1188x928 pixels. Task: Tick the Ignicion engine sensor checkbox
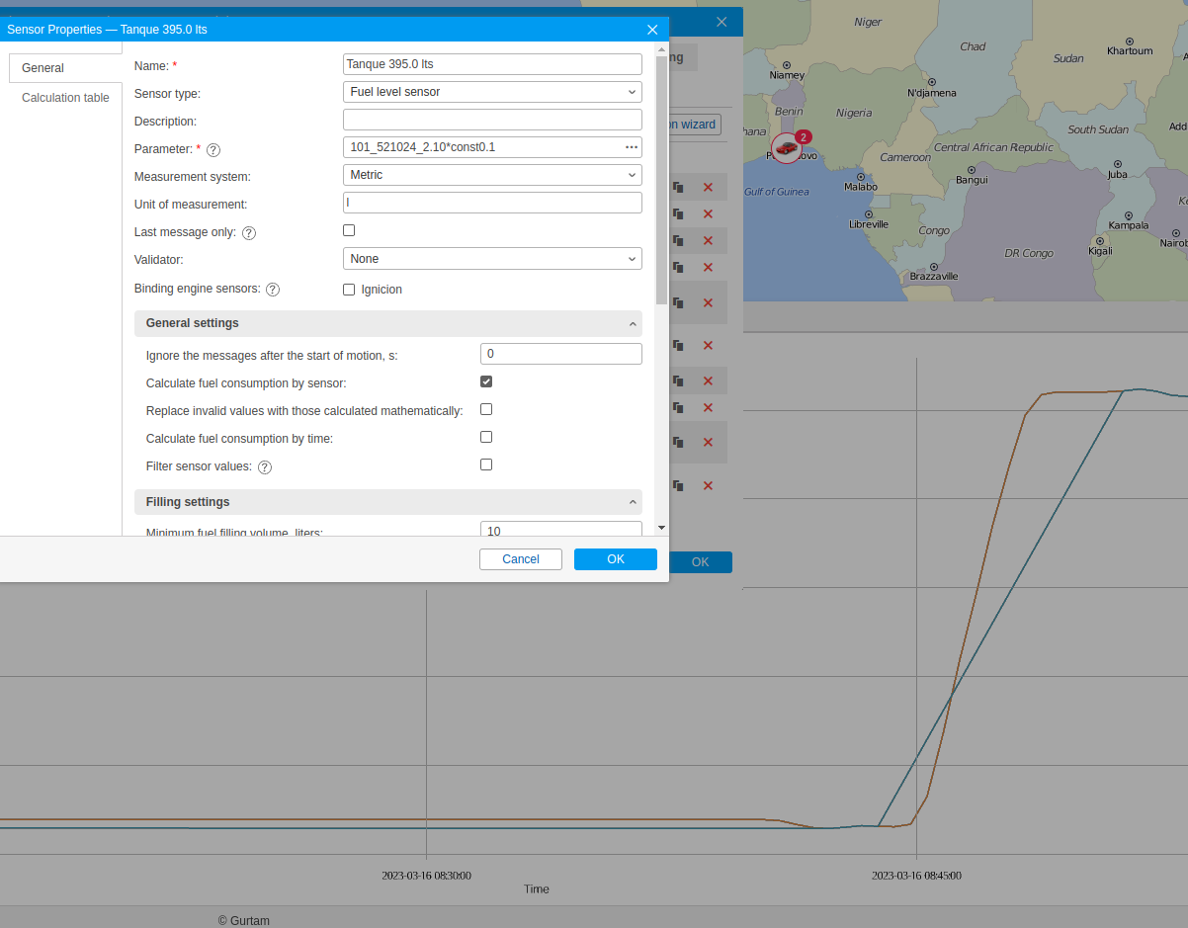click(x=349, y=290)
